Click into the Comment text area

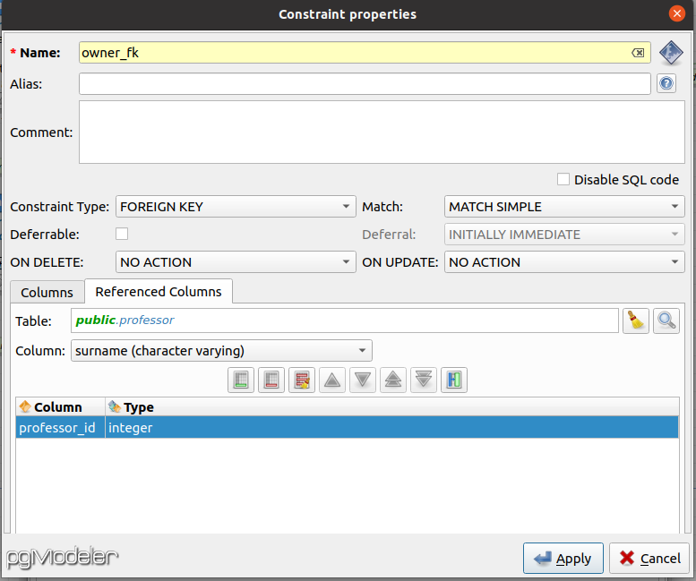(382, 132)
